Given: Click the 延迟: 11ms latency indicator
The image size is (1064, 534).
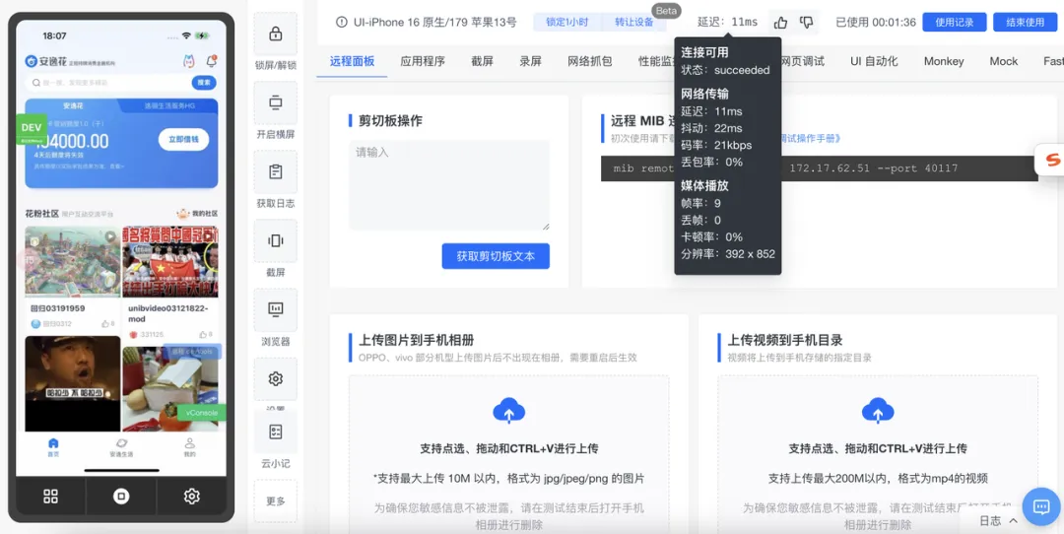Looking at the screenshot, I should tap(727, 23).
